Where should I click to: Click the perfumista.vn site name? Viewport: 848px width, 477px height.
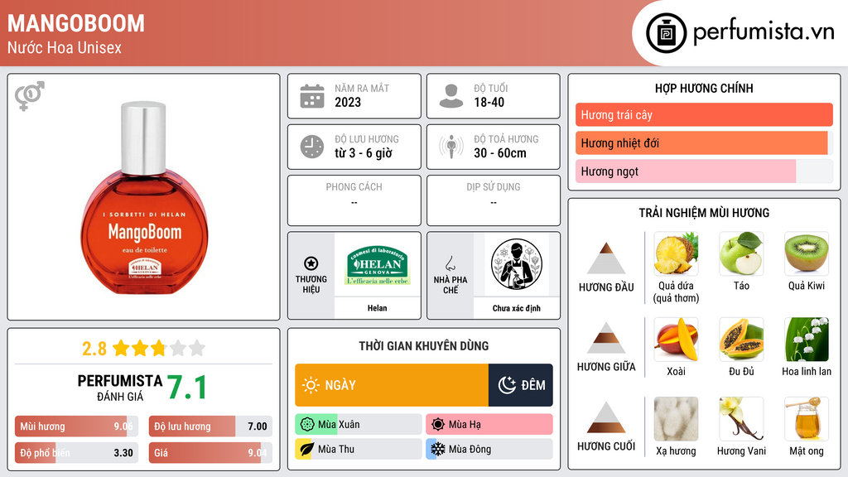tap(764, 31)
